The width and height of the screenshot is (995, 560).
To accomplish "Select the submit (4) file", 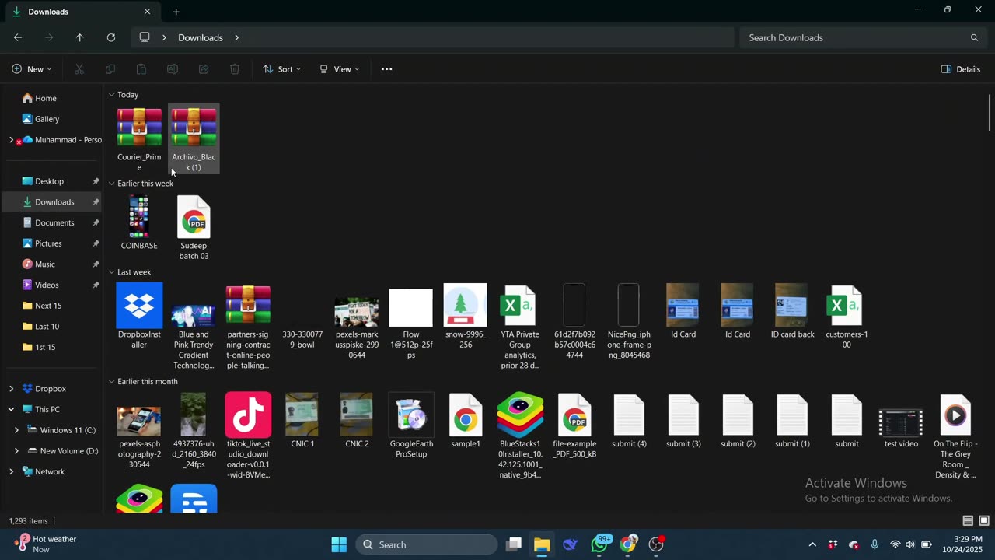I will point(629,421).
